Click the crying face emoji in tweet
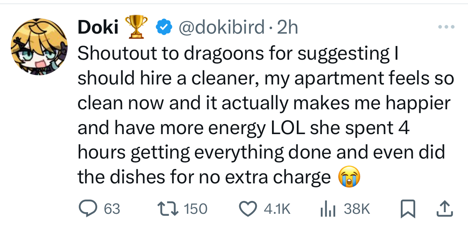This screenshot has height=233, width=468. [x=349, y=177]
